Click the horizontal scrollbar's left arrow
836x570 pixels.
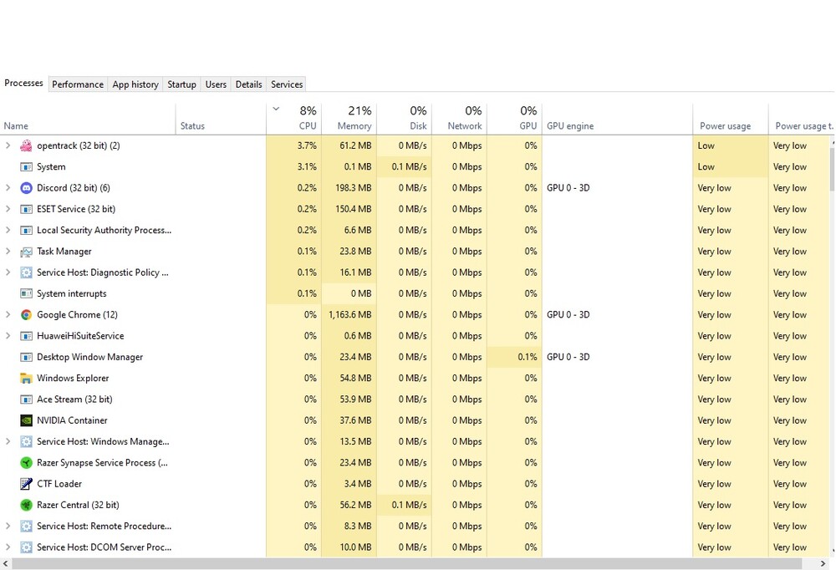click(6, 563)
